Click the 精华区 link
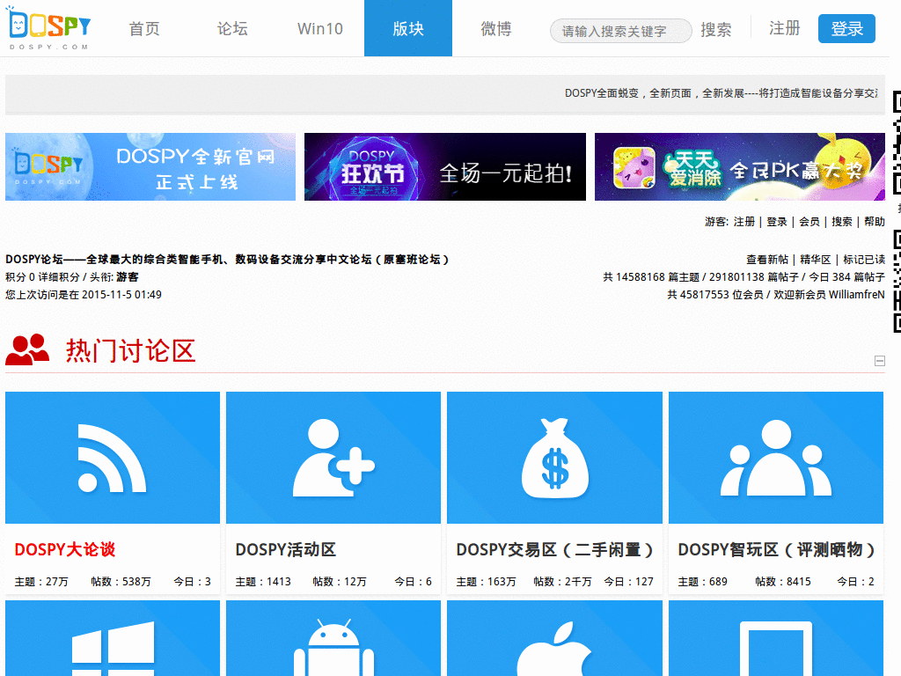 (816, 260)
